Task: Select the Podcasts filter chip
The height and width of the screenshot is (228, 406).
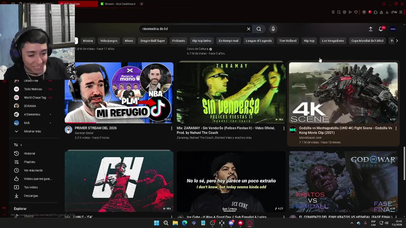Action: [x=179, y=41]
